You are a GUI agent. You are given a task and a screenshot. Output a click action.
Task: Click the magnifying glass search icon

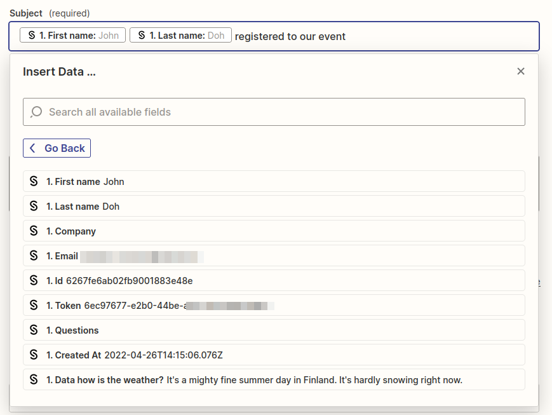(x=36, y=111)
